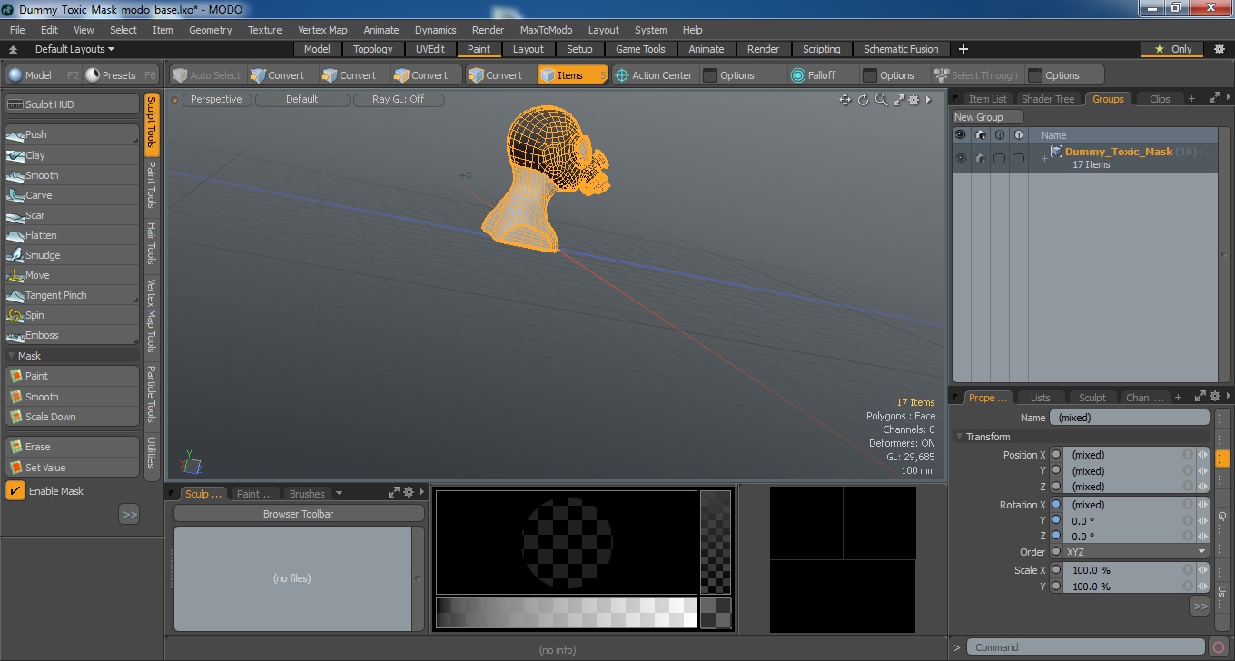Click Options button next to Action Center
Image resolution: width=1235 pixels, height=661 pixels.
click(x=744, y=75)
